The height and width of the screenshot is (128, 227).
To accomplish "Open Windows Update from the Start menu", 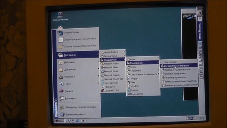I will [x=78, y=33].
